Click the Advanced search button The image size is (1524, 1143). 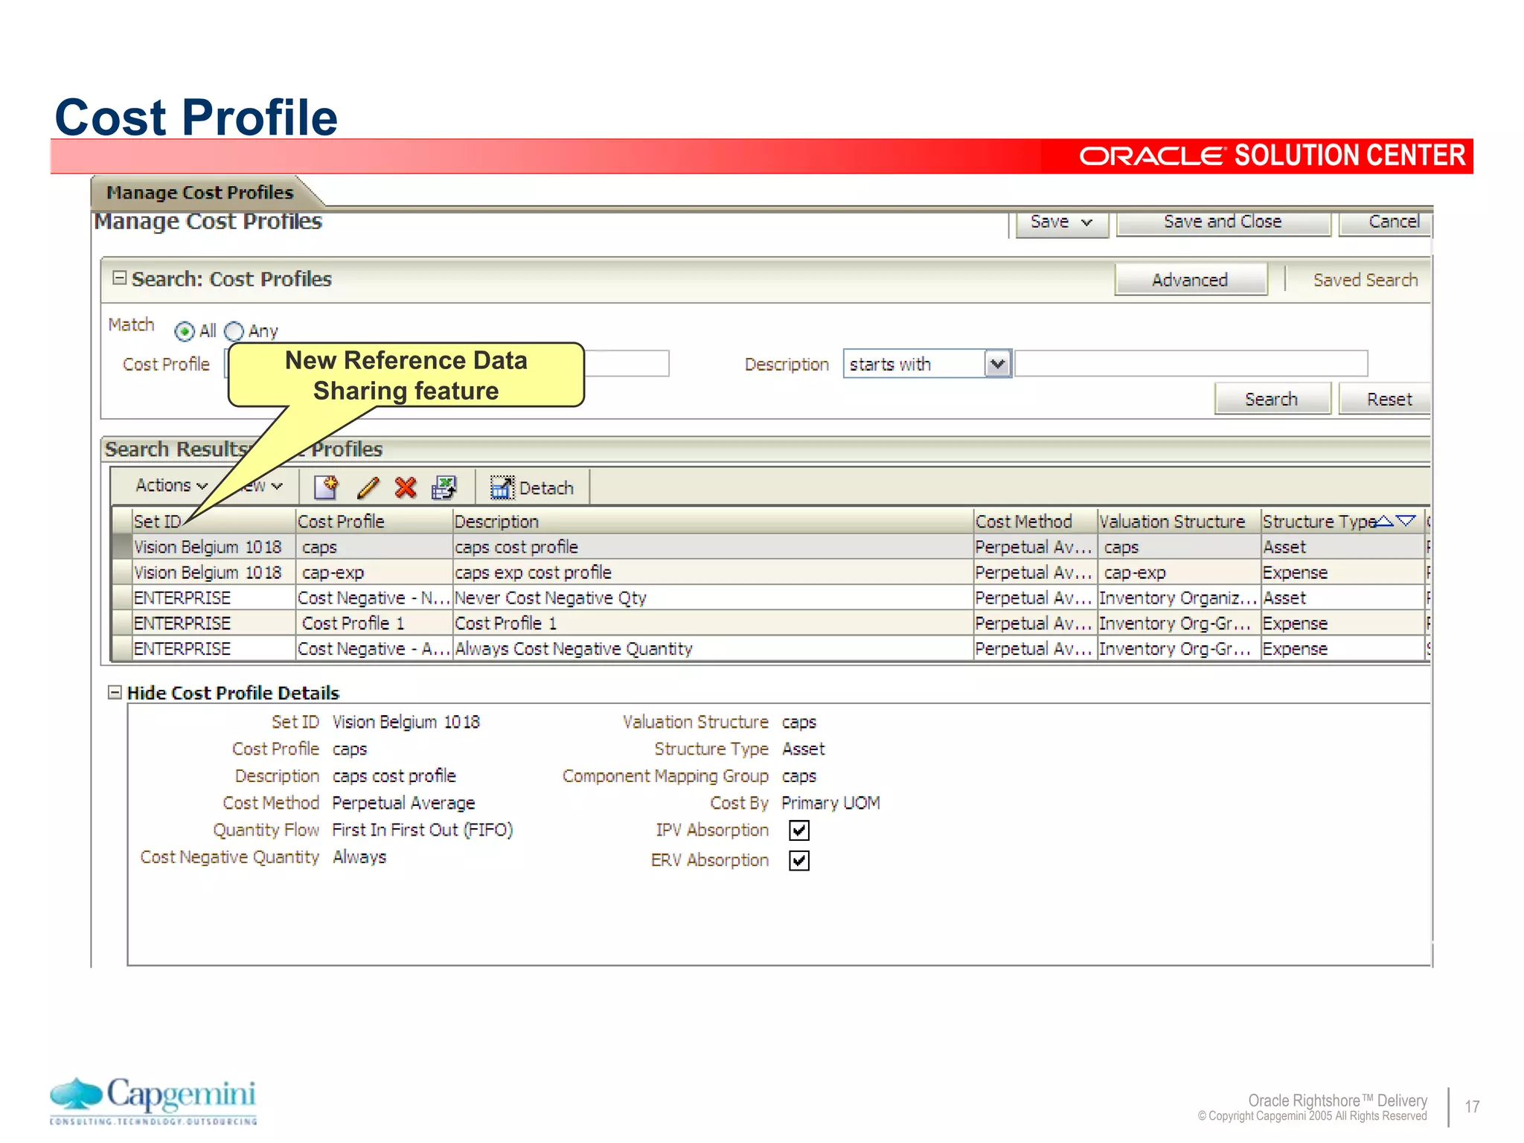(x=1190, y=280)
